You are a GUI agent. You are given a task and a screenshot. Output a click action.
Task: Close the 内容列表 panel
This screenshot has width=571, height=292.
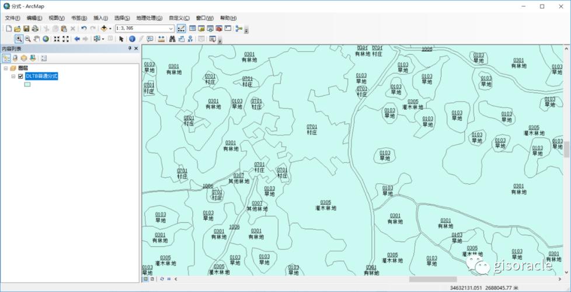click(136, 48)
